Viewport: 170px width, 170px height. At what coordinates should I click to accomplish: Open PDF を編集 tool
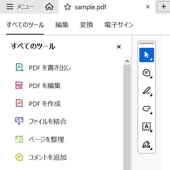click(38, 86)
